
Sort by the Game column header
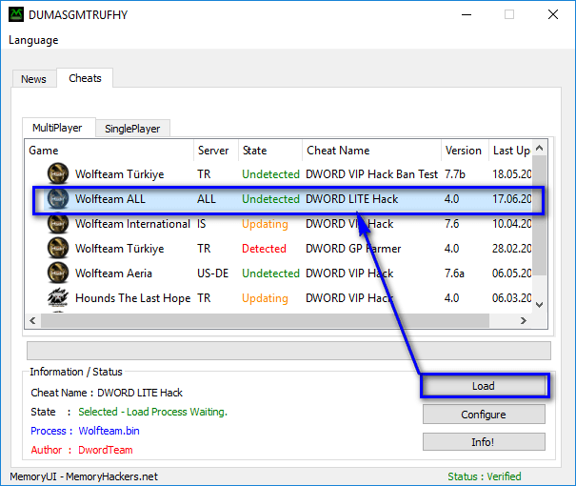[109, 151]
